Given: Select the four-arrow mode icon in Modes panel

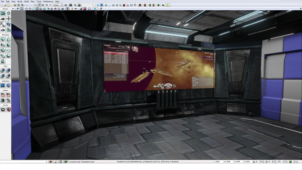Looking at the screenshot, I should coord(8,19).
